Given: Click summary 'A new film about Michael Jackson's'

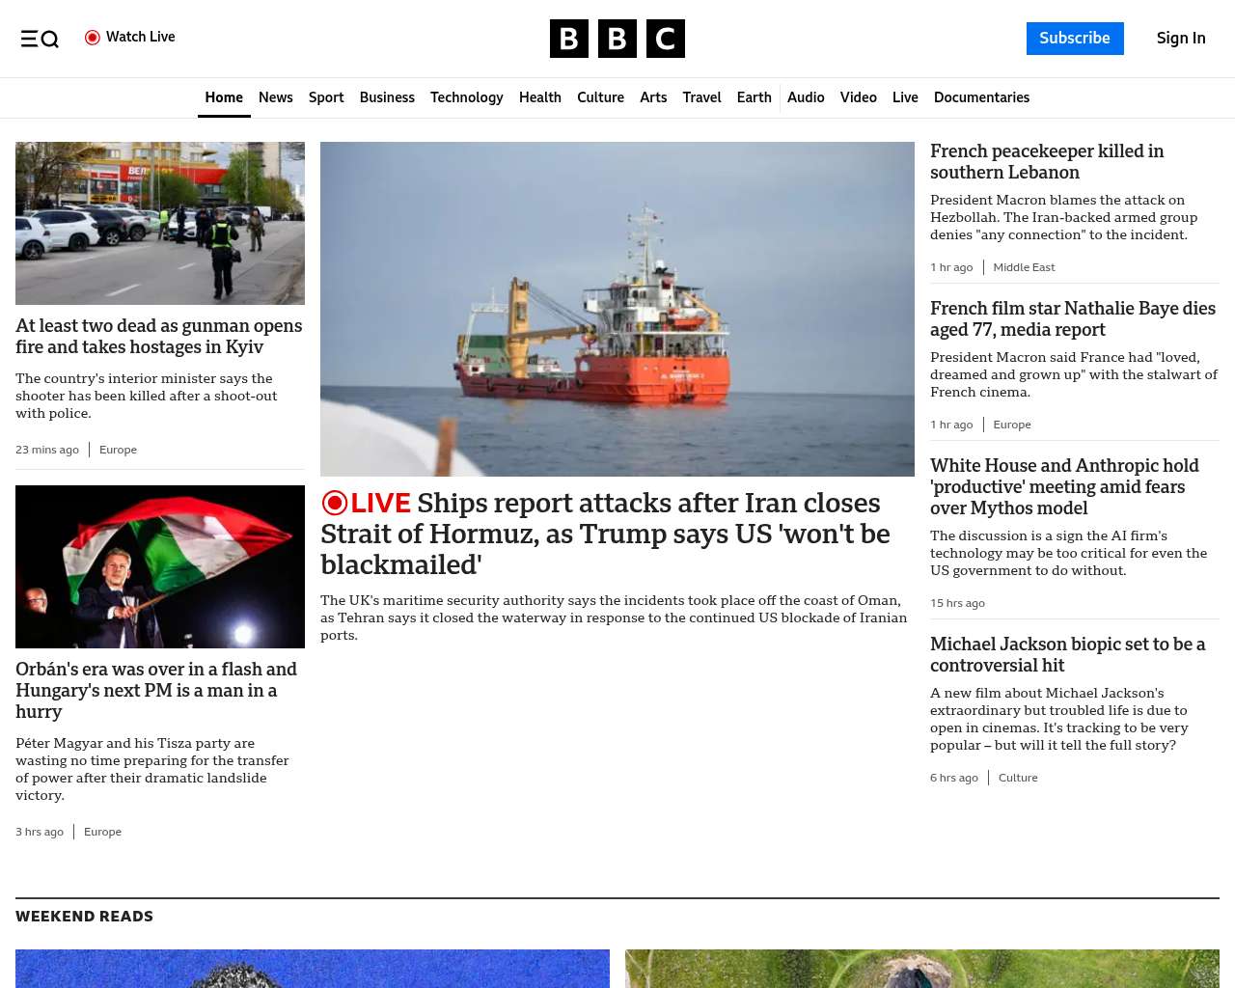Looking at the screenshot, I should click(x=1059, y=719).
